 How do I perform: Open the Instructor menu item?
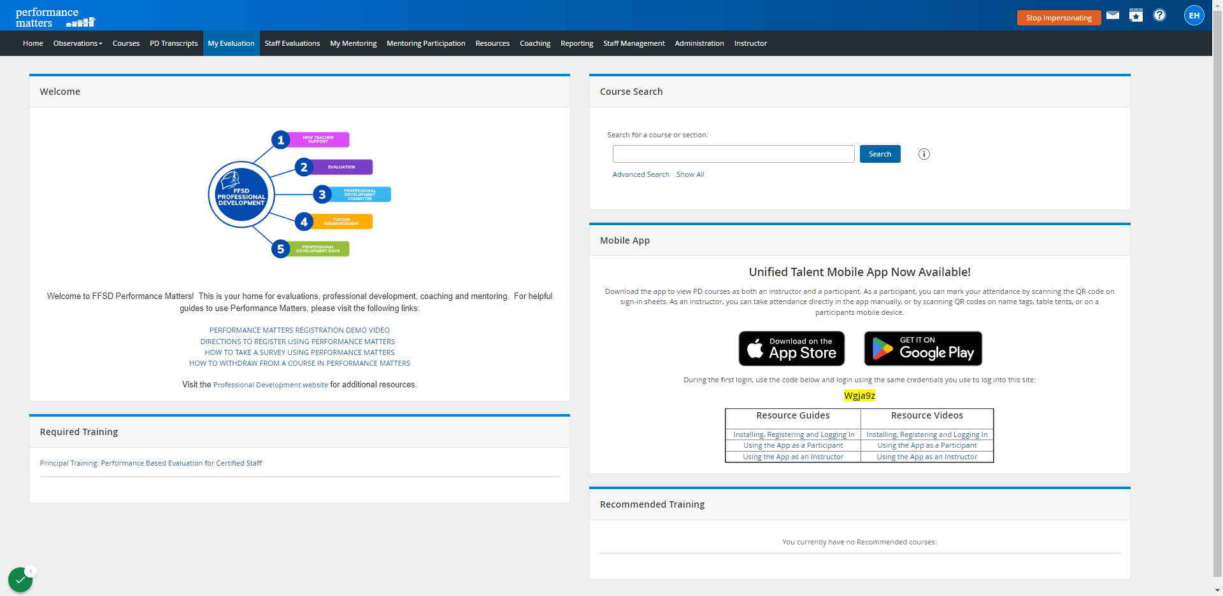750,43
